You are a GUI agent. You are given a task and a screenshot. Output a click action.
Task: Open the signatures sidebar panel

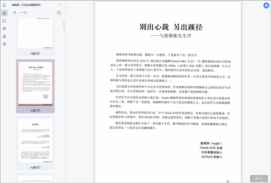click(5, 36)
